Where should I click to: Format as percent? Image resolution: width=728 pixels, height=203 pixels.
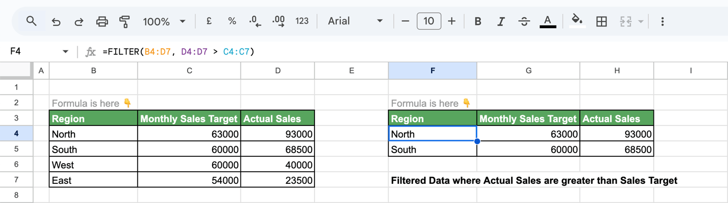[232, 21]
